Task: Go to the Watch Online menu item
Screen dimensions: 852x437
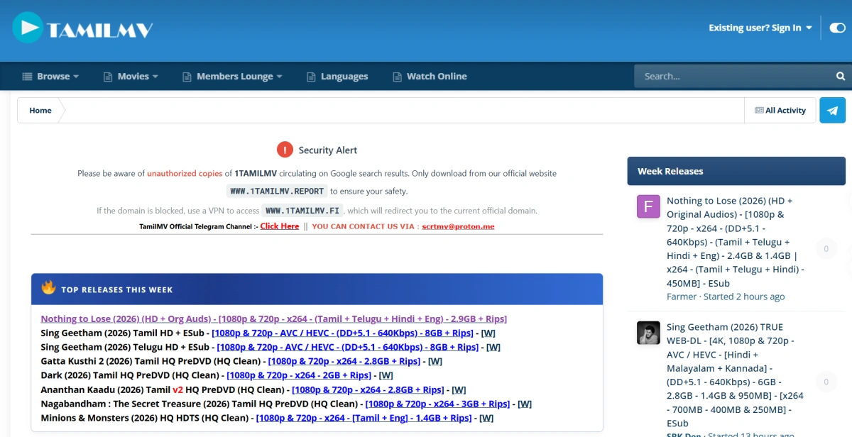Action: tap(430, 76)
